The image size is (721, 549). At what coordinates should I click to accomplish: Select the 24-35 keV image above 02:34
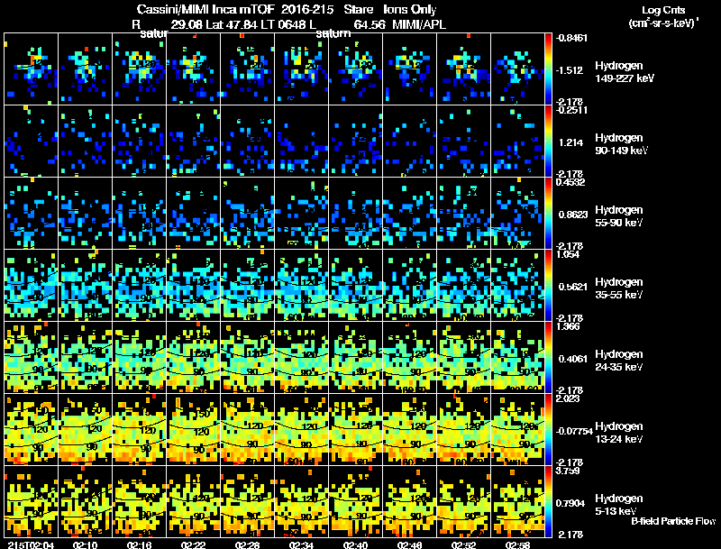click(x=301, y=358)
